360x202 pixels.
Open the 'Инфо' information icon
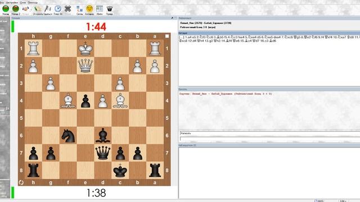click(100, 9)
